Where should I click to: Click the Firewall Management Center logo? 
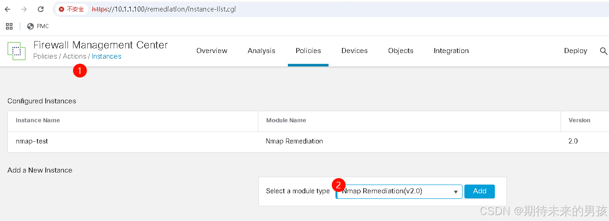click(17, 51)
